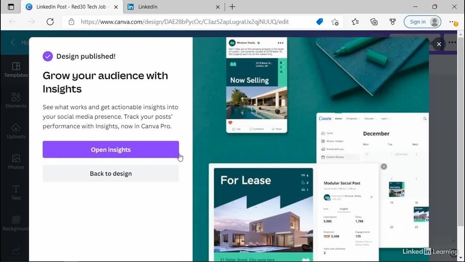Add this page to favorites
Viewport: 465px width, 262px height.
tap(335, 22)
